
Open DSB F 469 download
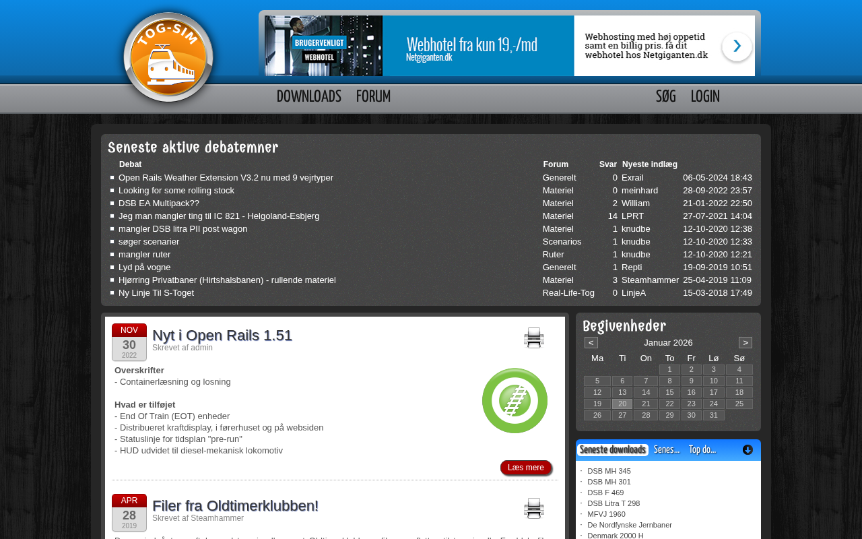[x=605, y=493]
